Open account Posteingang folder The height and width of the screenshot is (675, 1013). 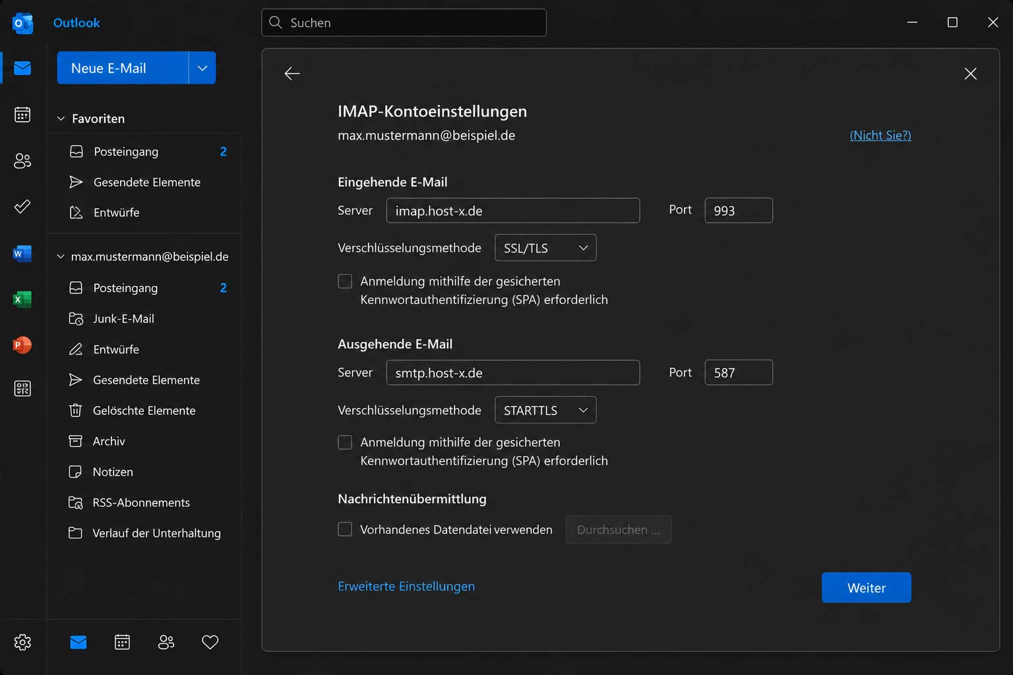pos(144,288)
